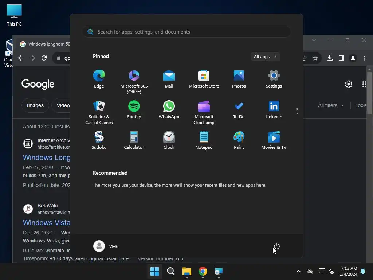
Task: Open the 'Windows Long…' search result
Action: click(x=46, y=157)
